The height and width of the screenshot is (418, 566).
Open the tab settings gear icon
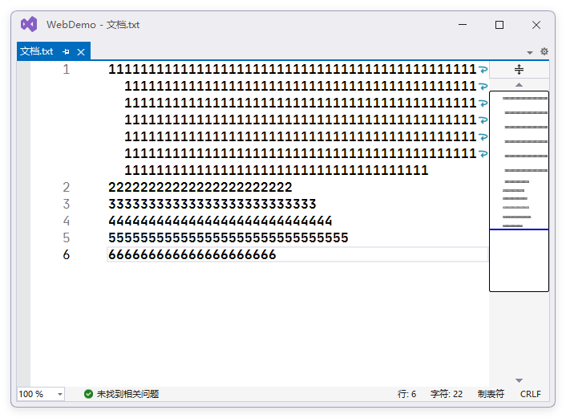(544, 51)
